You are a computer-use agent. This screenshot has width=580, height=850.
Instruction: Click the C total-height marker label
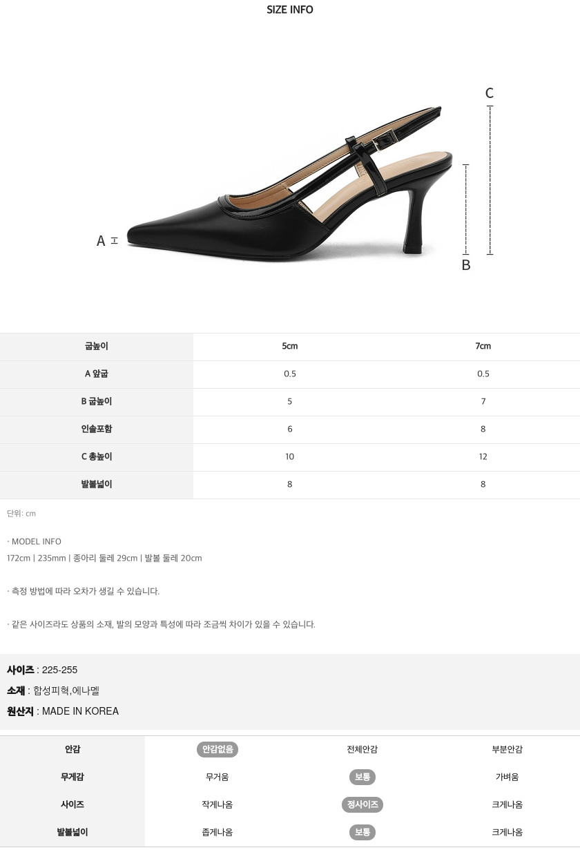(490, 93)
